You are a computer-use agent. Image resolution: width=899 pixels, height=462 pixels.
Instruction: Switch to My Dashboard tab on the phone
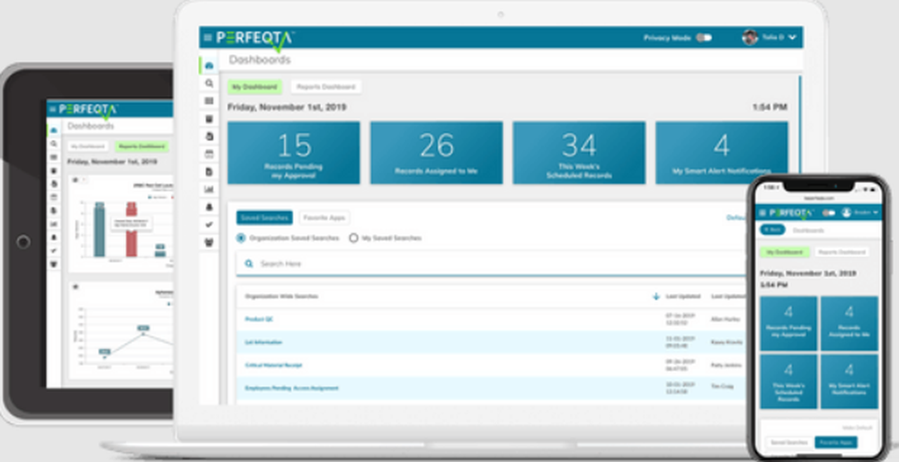(784, 253)
